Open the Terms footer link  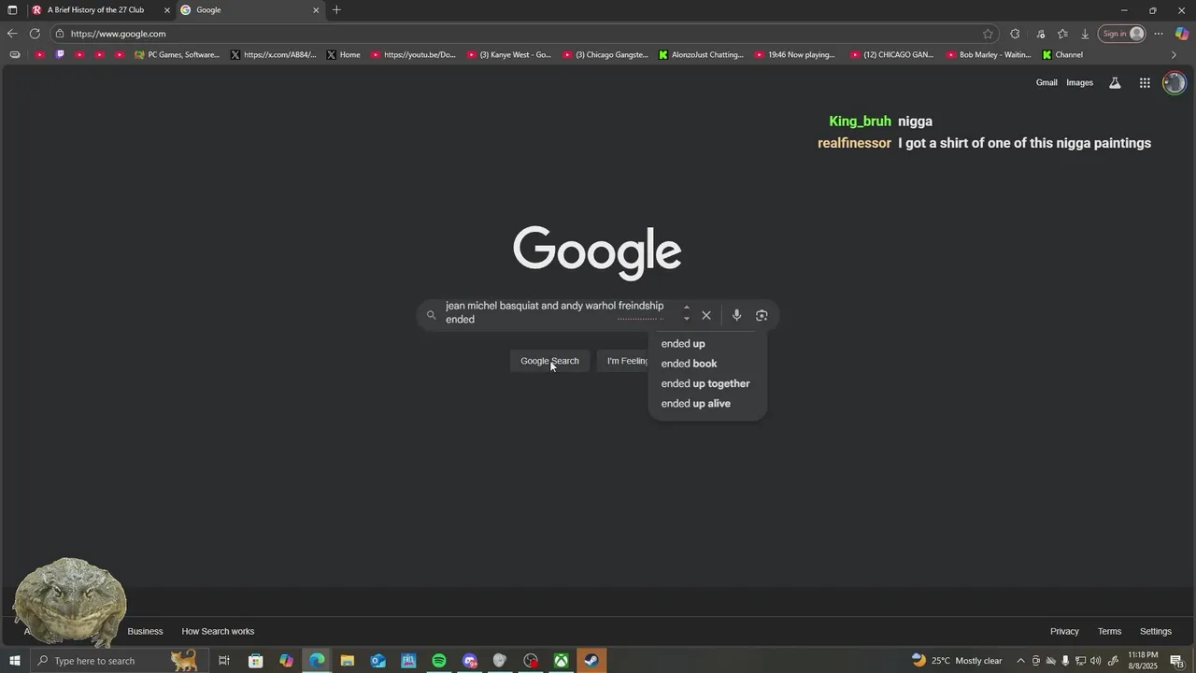point(1109,631)
